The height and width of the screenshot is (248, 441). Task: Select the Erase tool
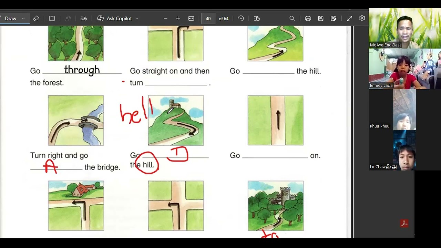point(36,19)
